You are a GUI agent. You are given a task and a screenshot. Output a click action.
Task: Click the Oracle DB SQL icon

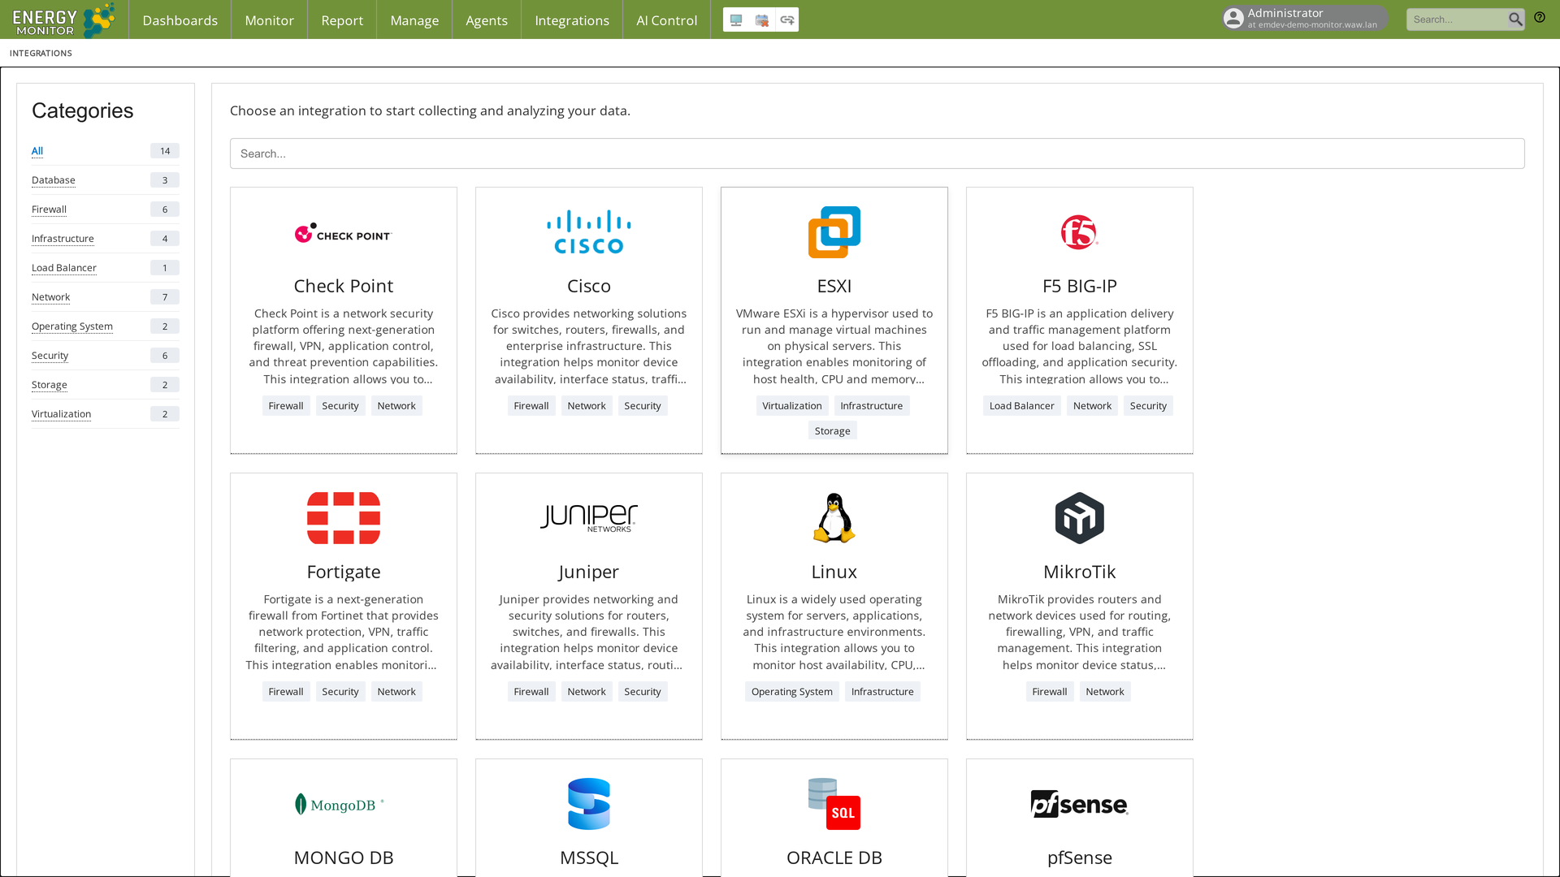pyautogui.click(x=834, y=804)
